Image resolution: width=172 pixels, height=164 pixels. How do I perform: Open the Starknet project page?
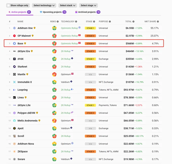pyautogui.click(x=22, y=67)
